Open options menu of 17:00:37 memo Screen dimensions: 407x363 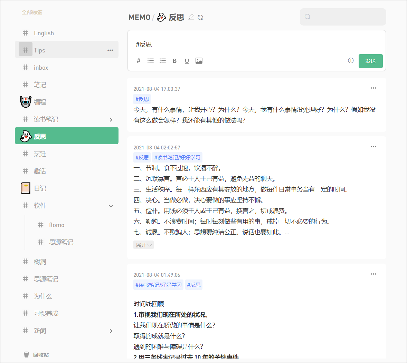373,88
